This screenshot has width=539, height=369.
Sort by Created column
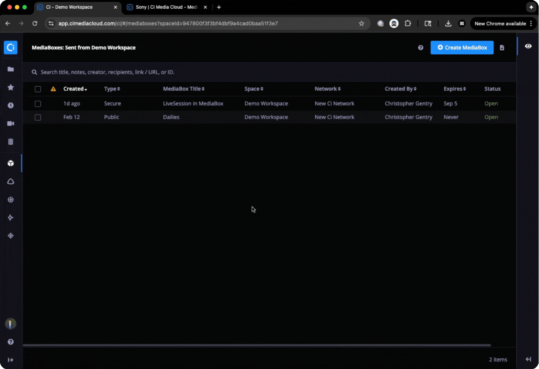tap(75, 89)
